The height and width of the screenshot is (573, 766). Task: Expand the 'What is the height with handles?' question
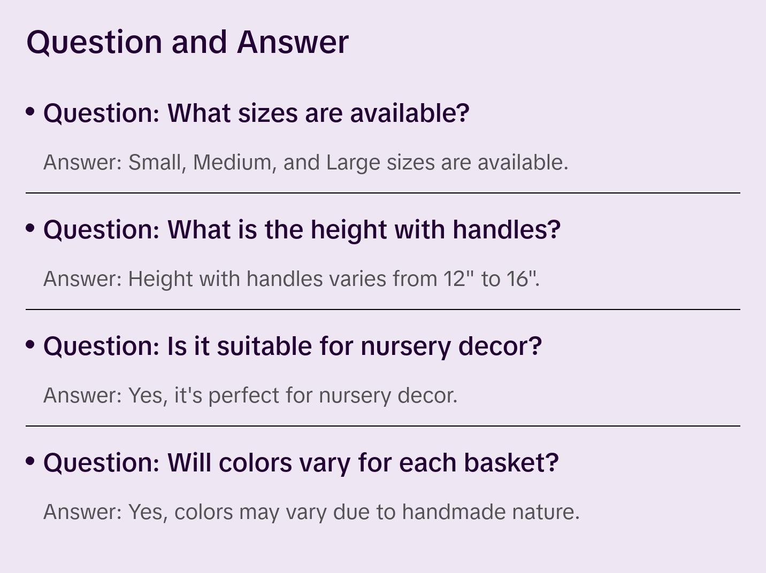coord(302,230)
